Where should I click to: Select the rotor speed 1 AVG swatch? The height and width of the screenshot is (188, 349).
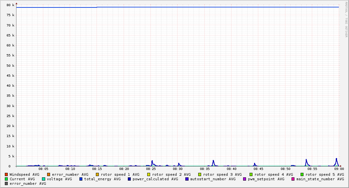(x=98, y=174)
